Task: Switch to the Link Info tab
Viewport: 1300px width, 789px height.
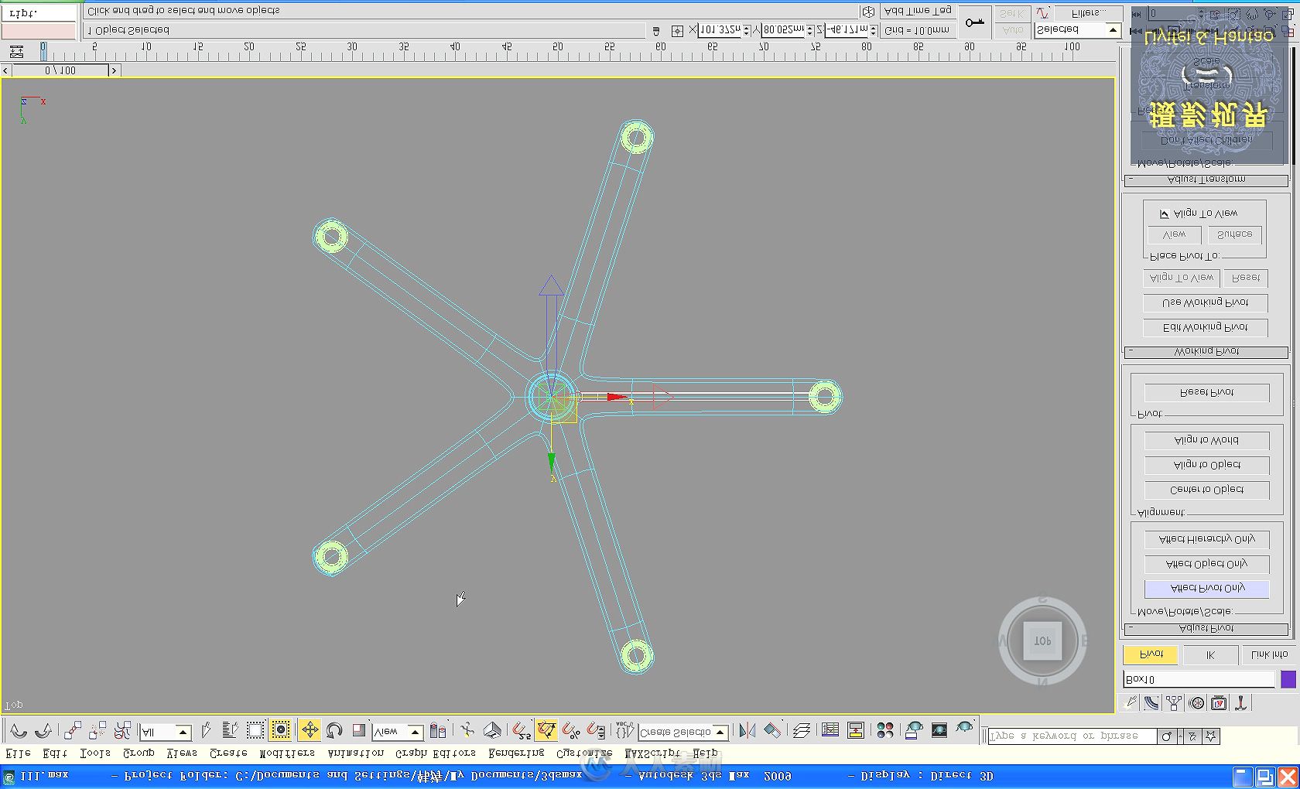Action: pyautogui.click(x=1269, y=655)
